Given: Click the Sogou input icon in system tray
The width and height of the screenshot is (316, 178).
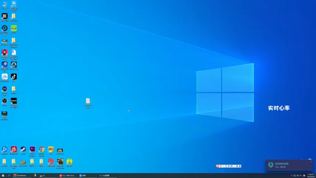Looking at the screenshot, I should click(x=304, y=176).
